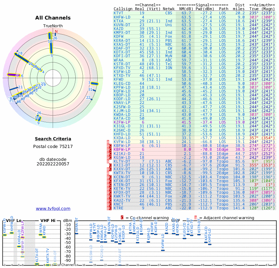Select the channel 31 marker on radar plot
The image size is (279, 268).
pyautogui.click(x=94, y=90)
